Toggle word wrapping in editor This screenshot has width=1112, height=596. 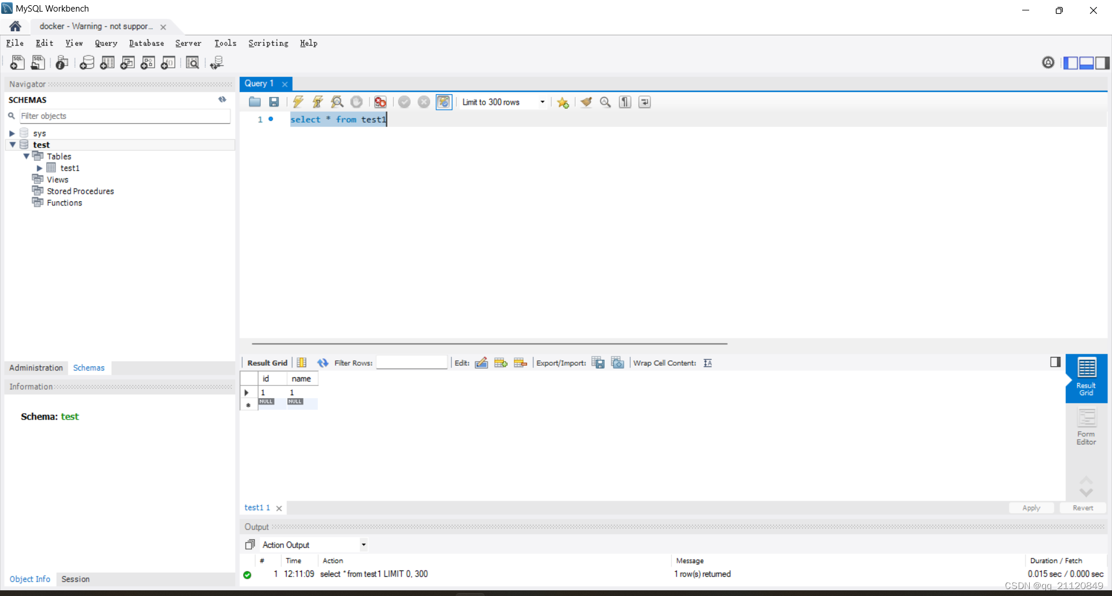coord(645,102)
